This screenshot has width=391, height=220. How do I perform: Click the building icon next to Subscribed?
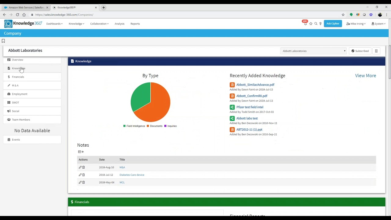click(x=376, y=51)
